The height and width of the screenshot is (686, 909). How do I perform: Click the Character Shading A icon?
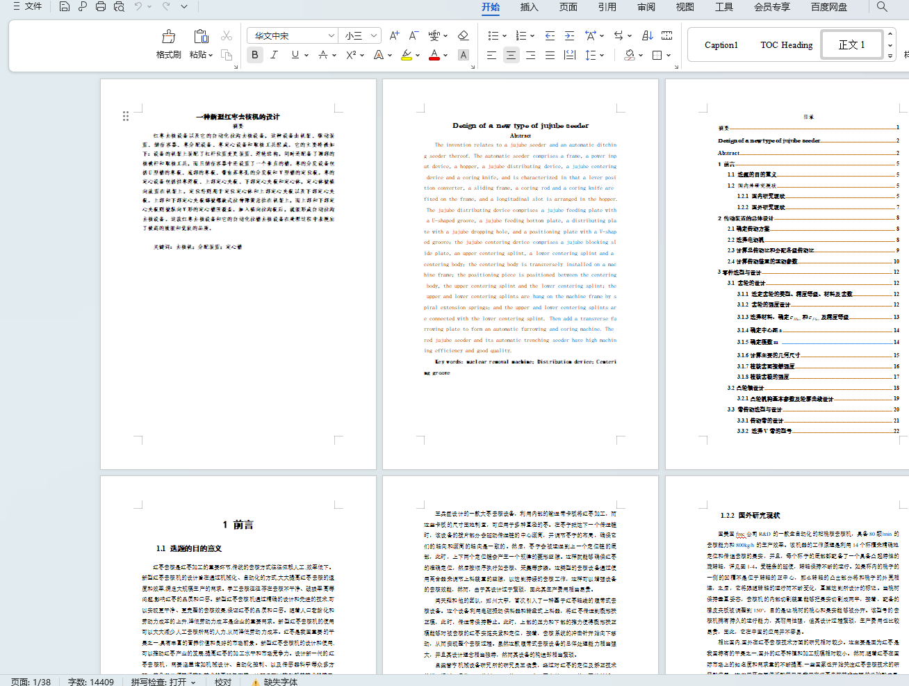tap(464, 55)
